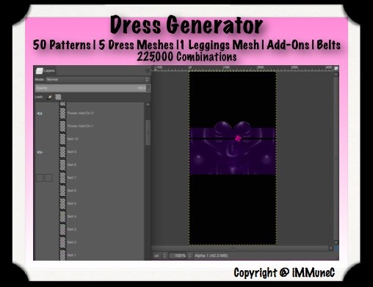Select the Flower Add-On 1 layer thumbnail
The image size is (373, 287).
tap(62, 126)
